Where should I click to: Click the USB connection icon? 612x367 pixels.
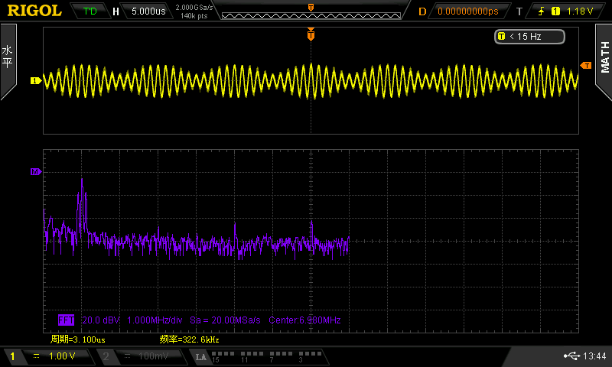pos(572,356)
